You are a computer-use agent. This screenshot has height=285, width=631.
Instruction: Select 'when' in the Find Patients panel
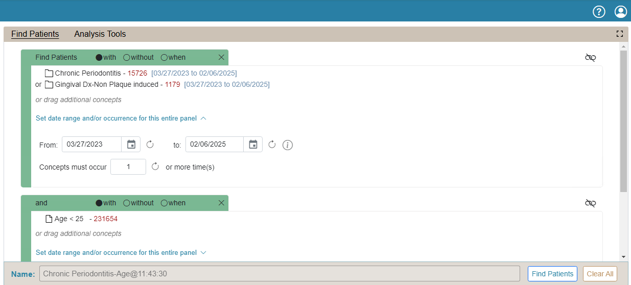pyautogui.click(x=164, y=58)
